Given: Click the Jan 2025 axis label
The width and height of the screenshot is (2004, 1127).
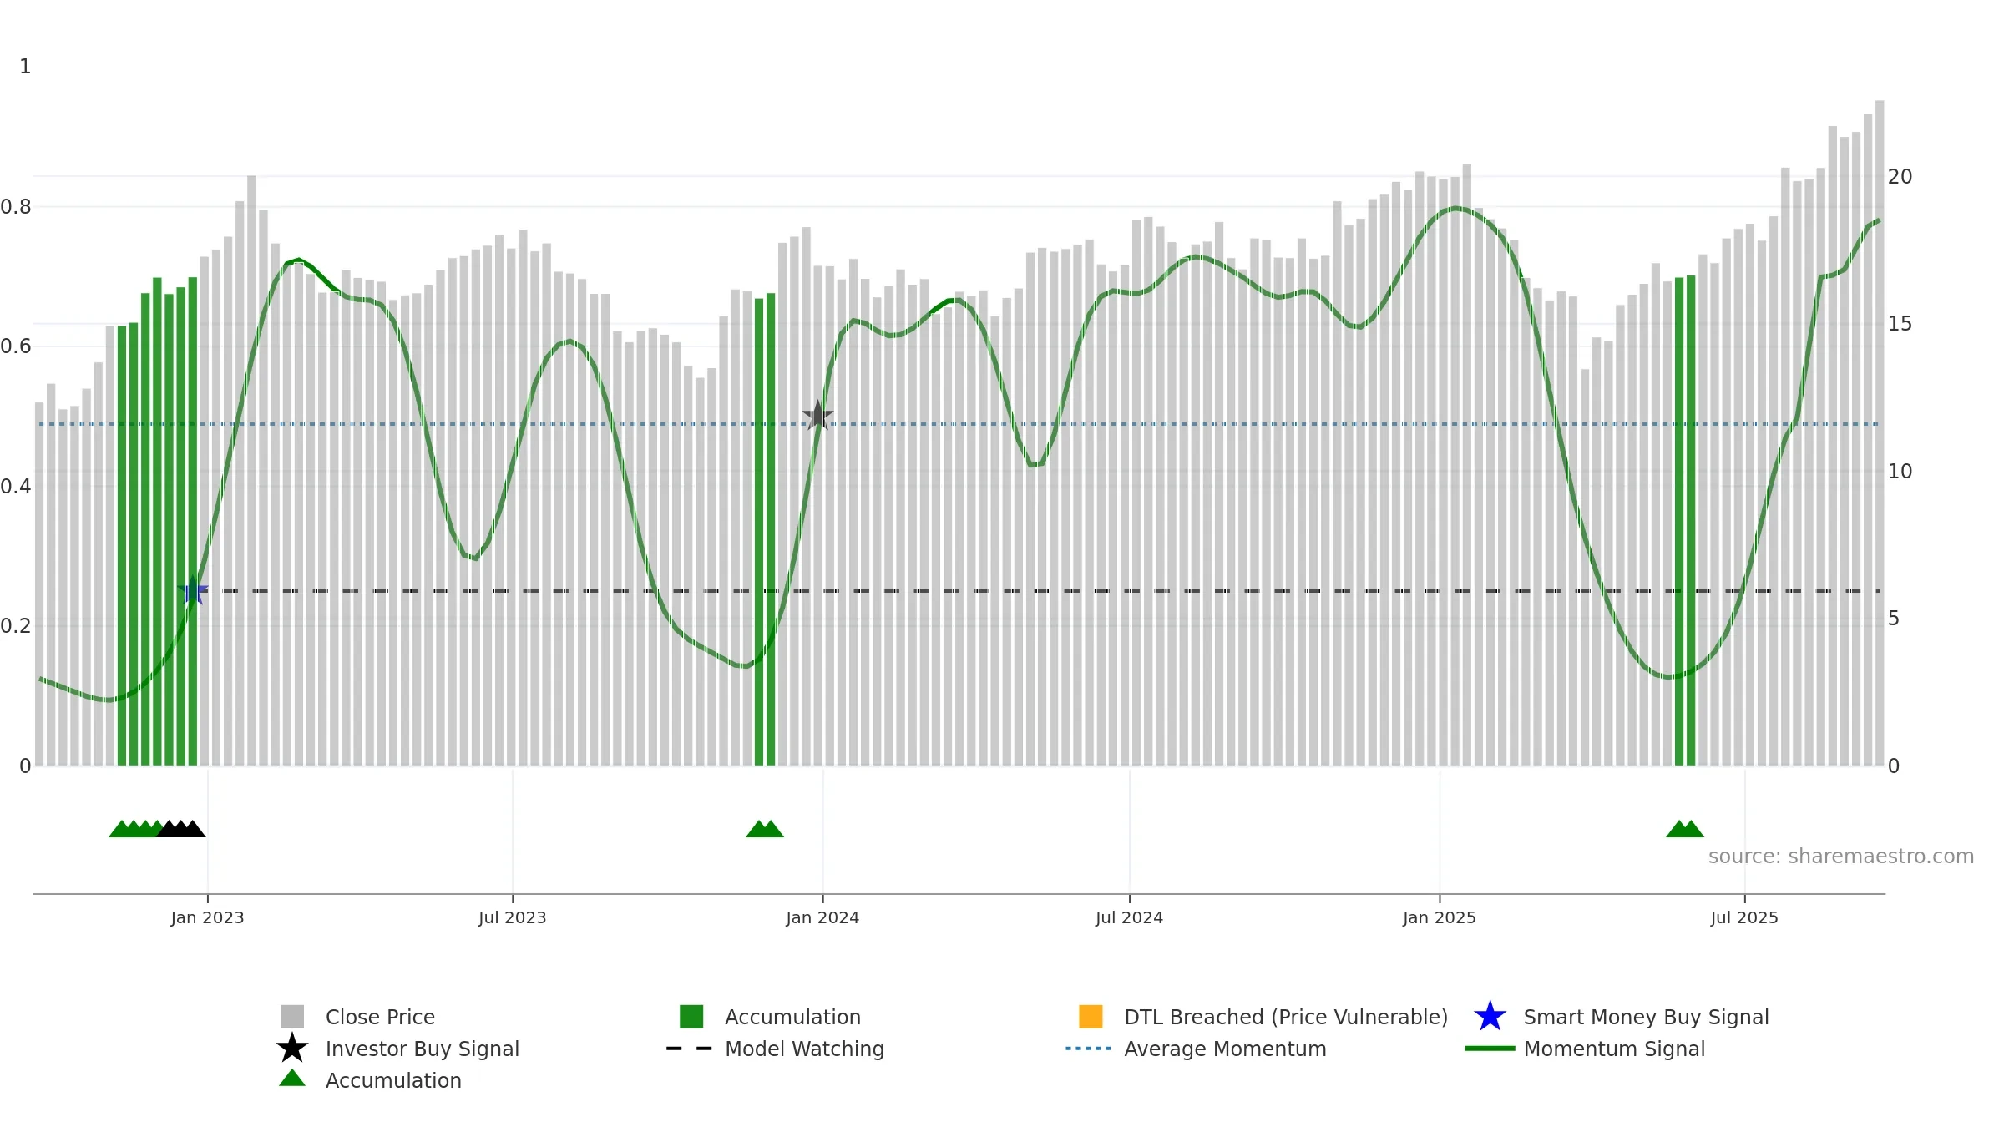Looking at the screenshot, I should 1440,917.
